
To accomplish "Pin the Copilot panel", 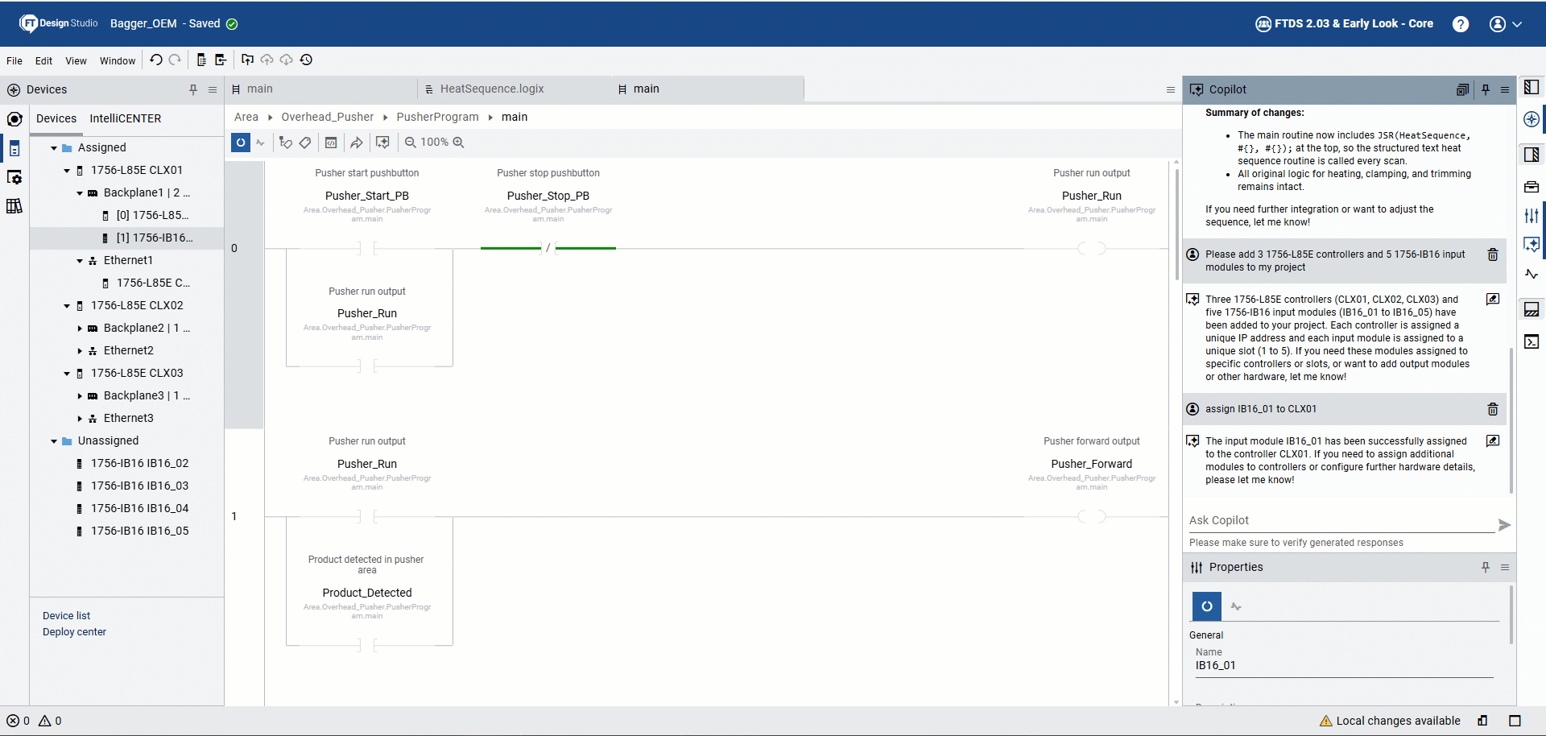I will pyautogui.click(x=1486, y=89).
